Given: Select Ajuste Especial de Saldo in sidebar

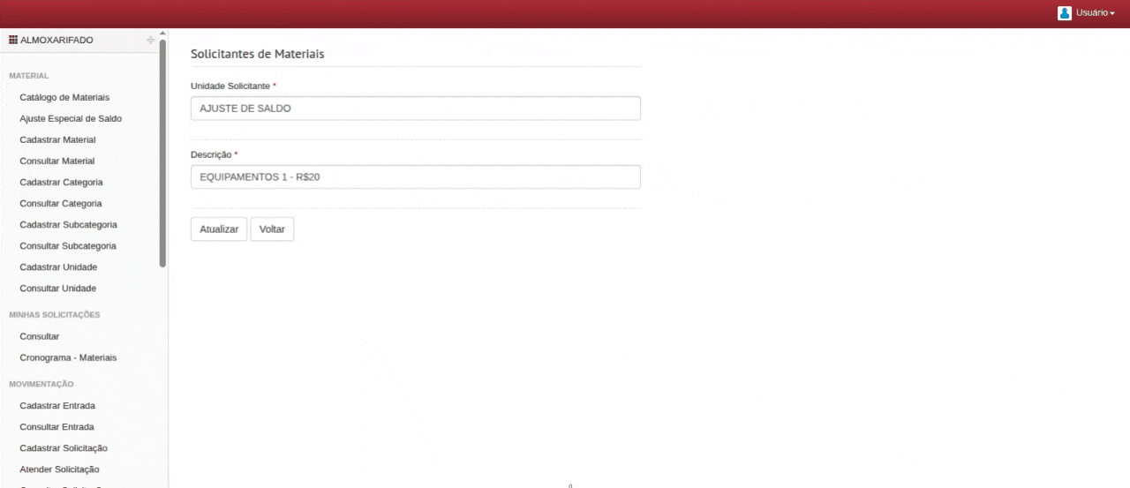Looking at the screenshot, I should (71, 118).
